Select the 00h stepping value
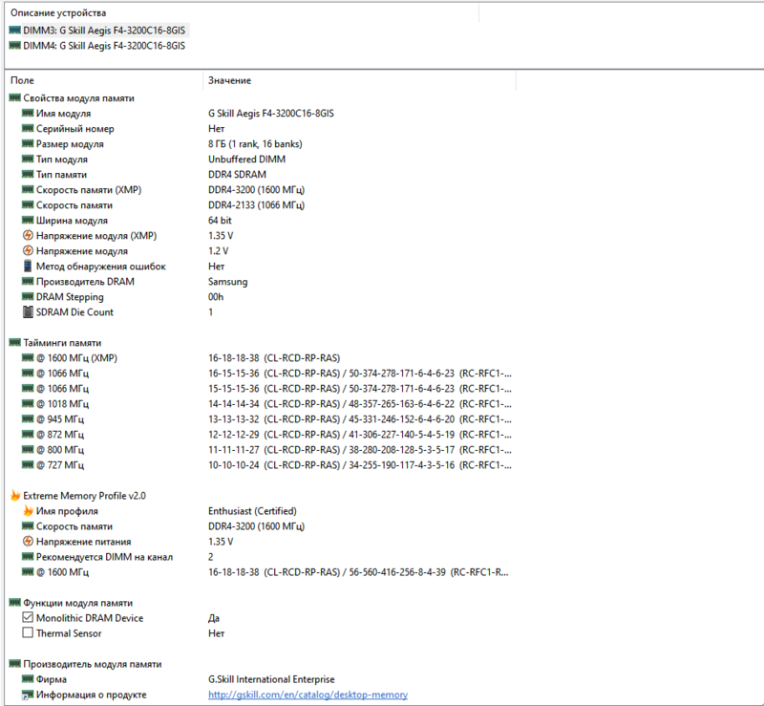Viewport: 764px width, 706px height. (x=216, y=297)
